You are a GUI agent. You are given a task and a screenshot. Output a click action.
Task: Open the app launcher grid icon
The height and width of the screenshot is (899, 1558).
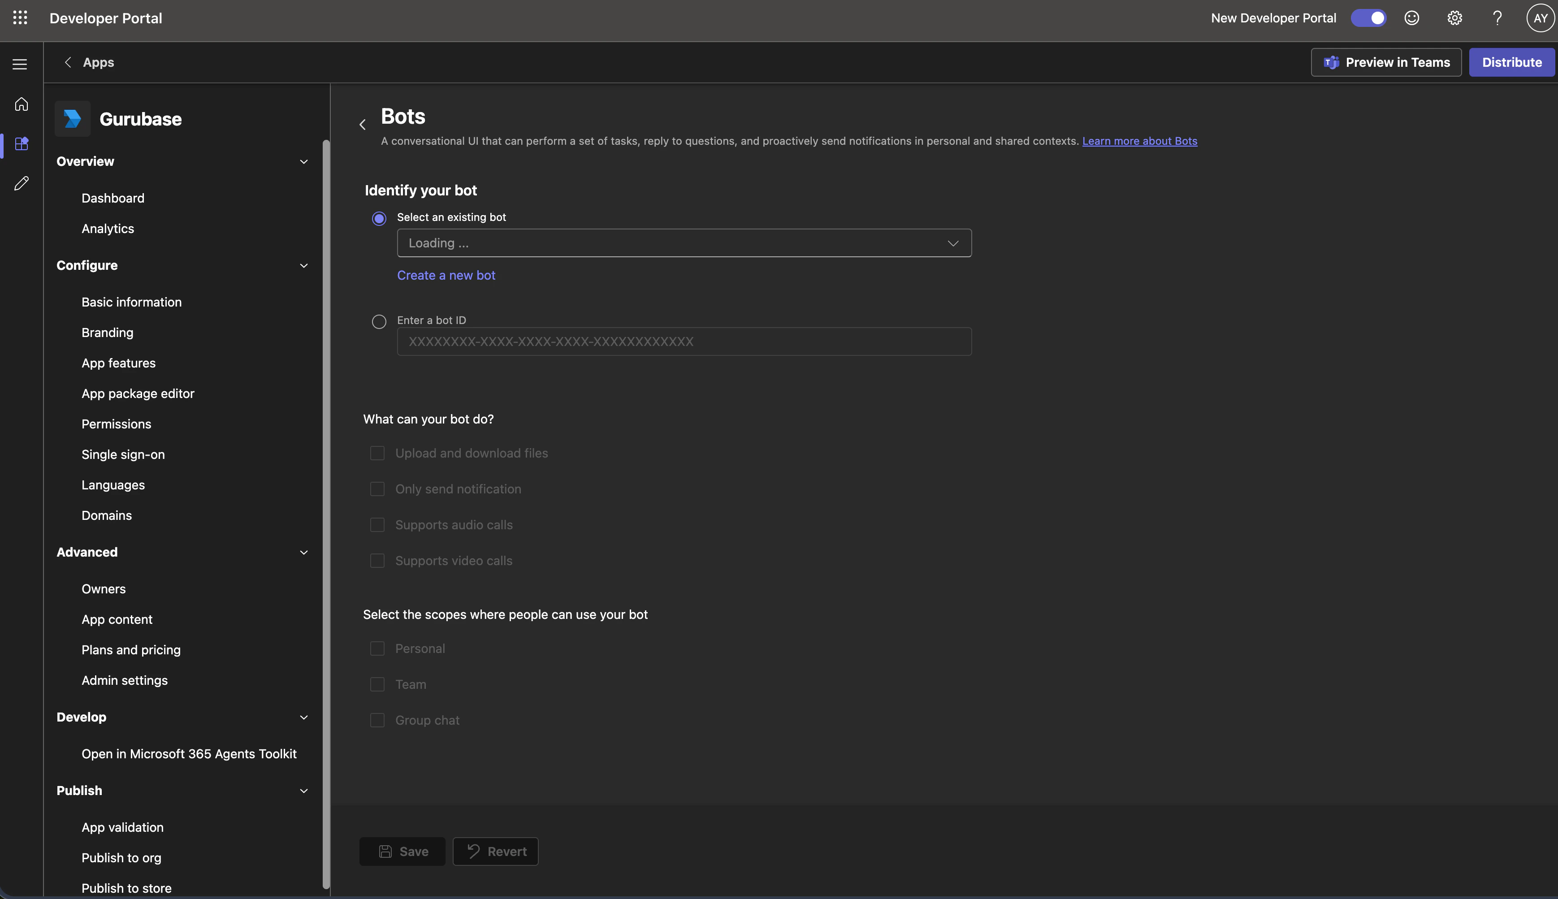(20, 18)
